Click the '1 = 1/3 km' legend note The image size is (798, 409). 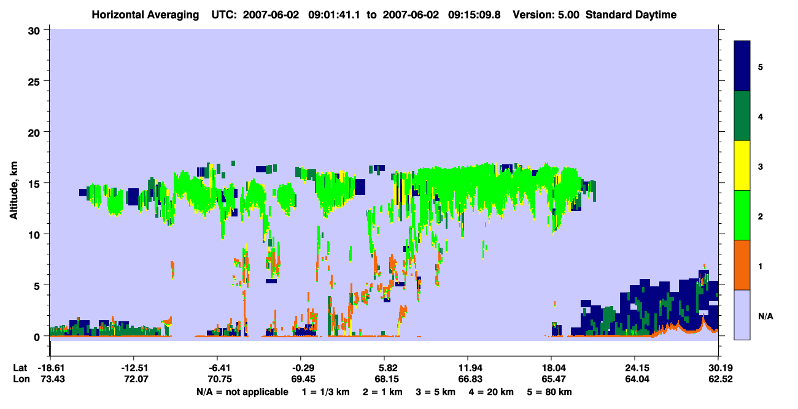point(325,392)
